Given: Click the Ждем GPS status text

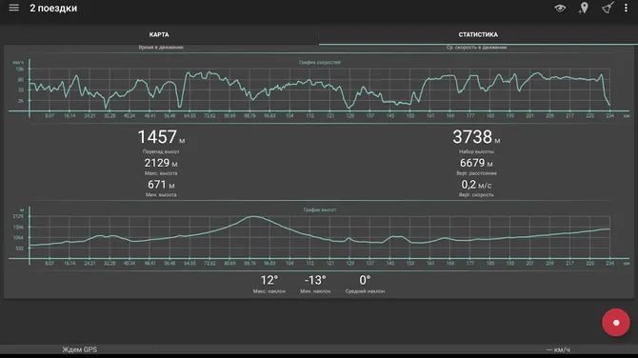Looking at the screenshot, I should coord(79,349).
